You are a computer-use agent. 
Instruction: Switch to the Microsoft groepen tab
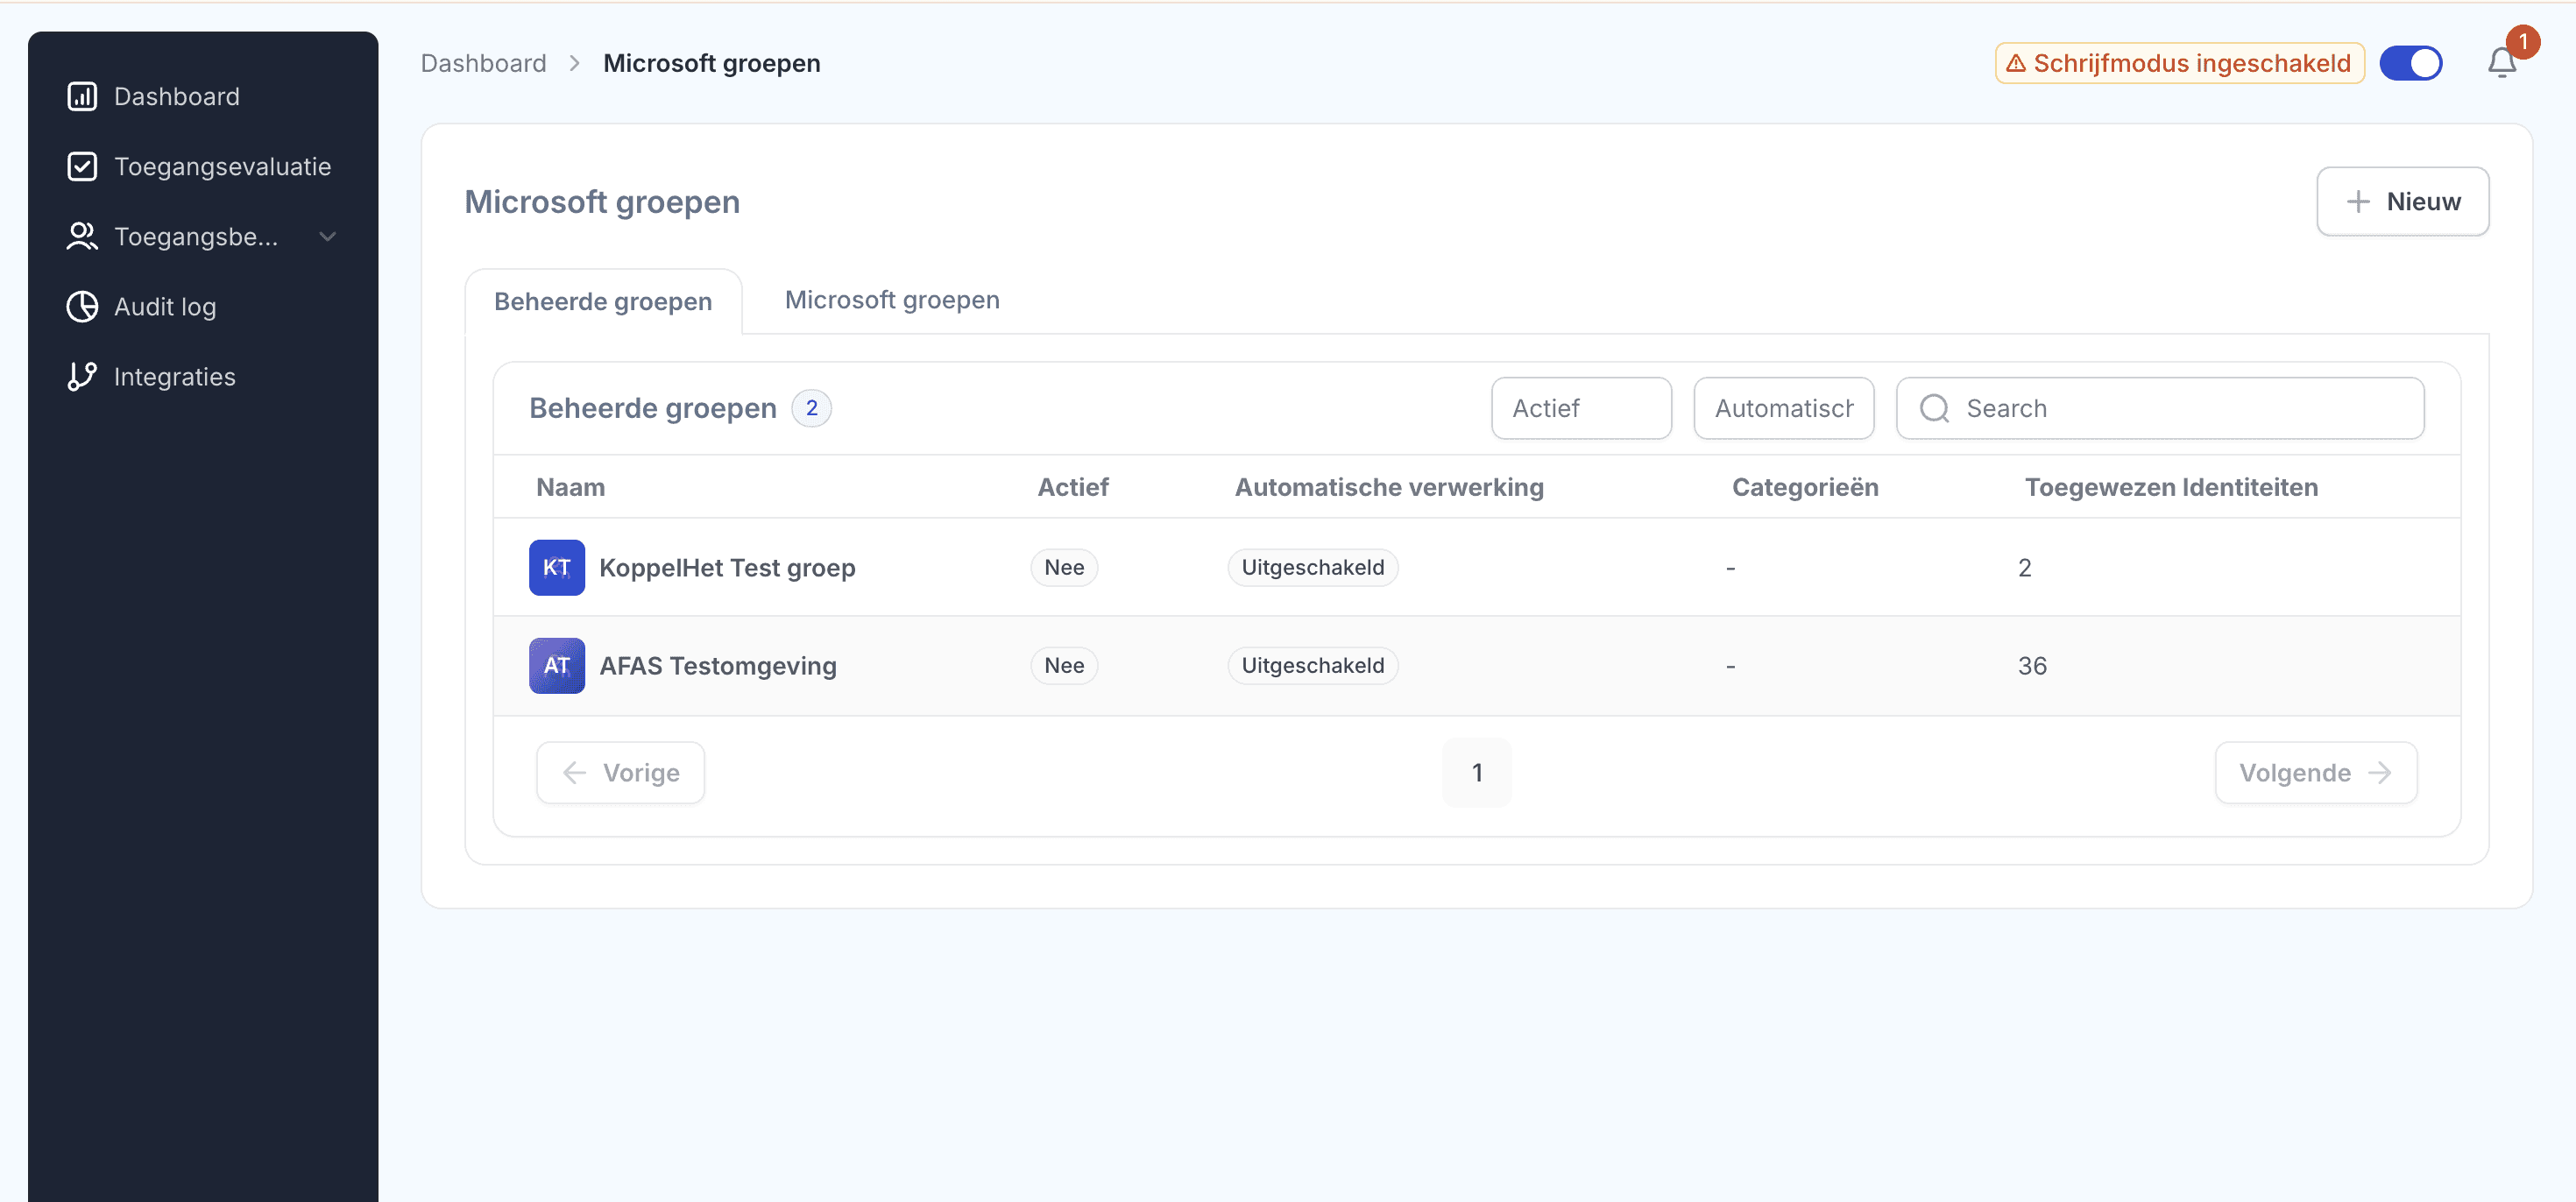[x=891, y=300]
